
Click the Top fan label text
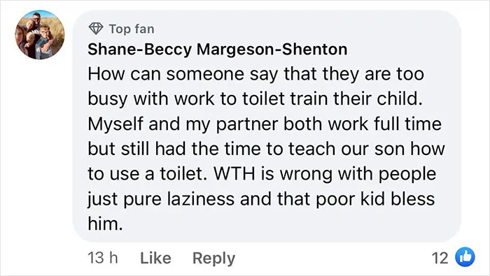tap(132, 29)
